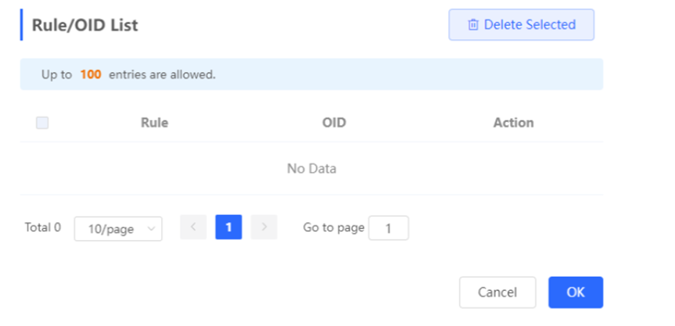Confirm with the blue OK button
The image size is (675, 326).
tap(576, 292)
